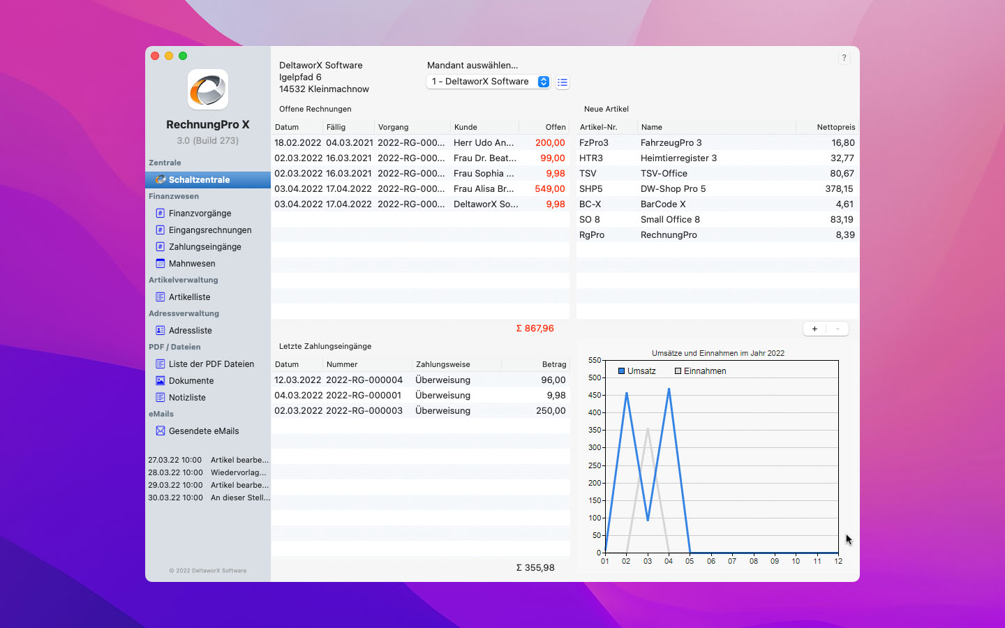This screenshot has height=628, width=1005.
Task: Click the Finanzvorgänge sidebar icon
Action: [160, 214]
